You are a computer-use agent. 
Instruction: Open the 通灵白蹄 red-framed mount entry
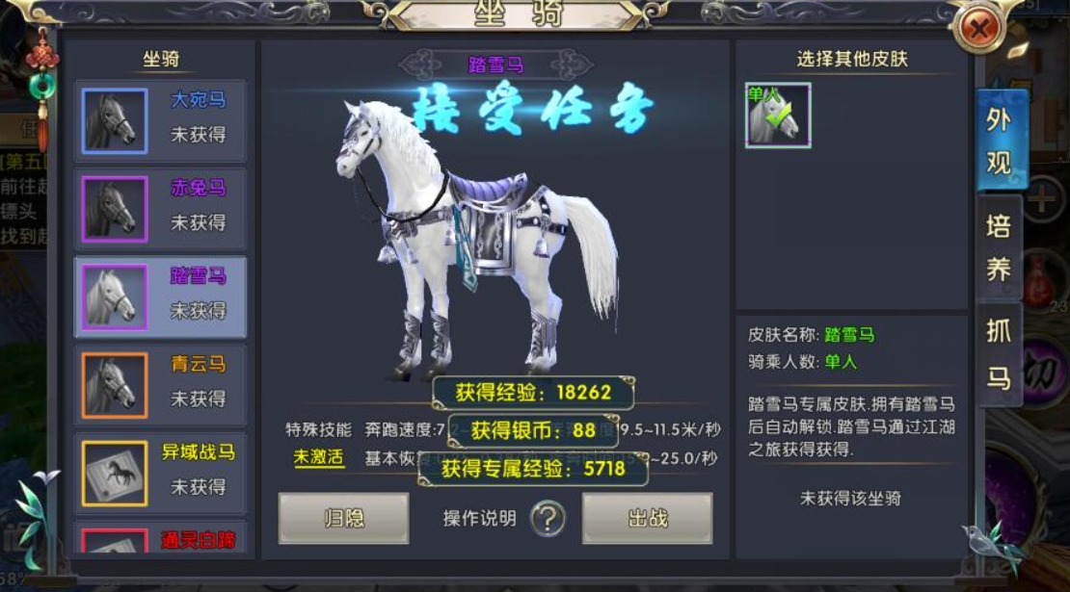(x=160, y=540)
